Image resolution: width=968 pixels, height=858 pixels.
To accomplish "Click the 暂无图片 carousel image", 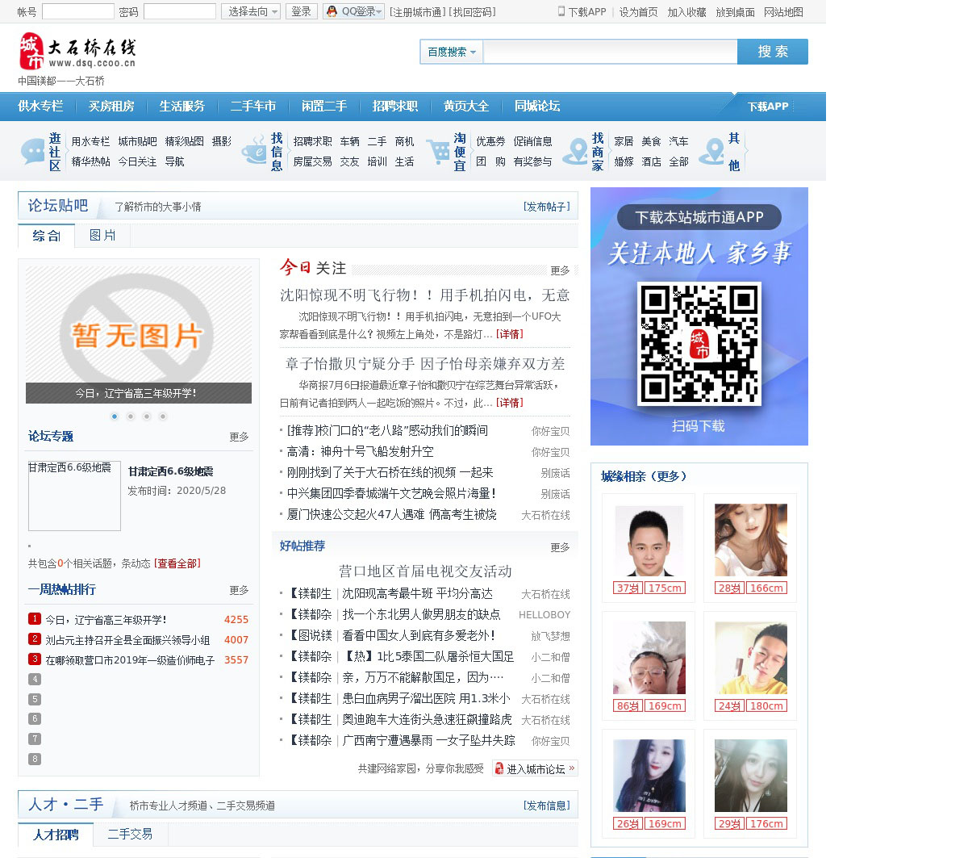I will click(139, 334).
